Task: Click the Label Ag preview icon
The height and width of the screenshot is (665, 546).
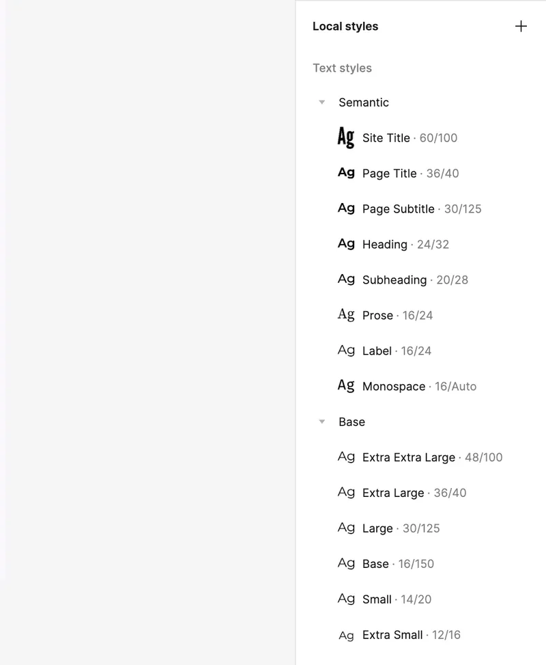Action: click(346, 351)
